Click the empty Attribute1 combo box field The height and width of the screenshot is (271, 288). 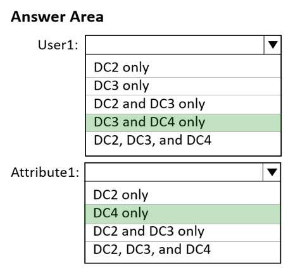click(x=174, y=172)
